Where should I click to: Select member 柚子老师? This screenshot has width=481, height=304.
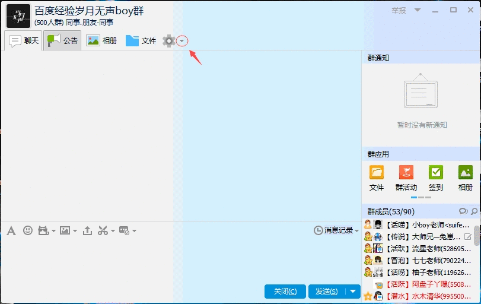[x=418, y=273]
